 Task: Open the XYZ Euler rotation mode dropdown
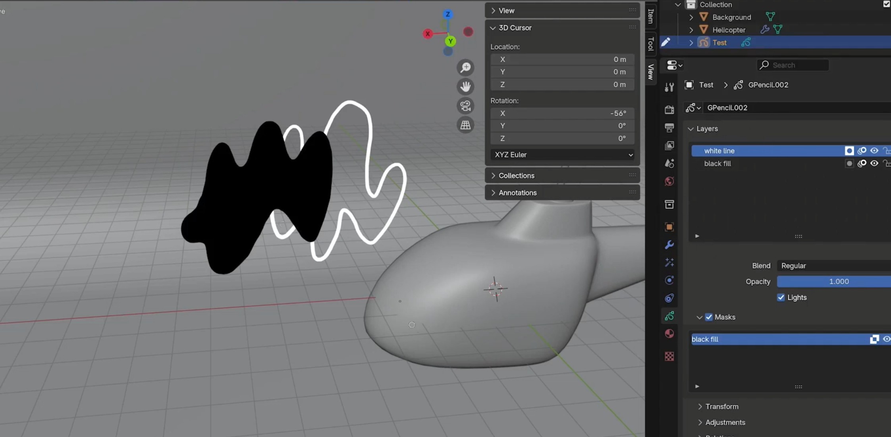click(x=562, y=155)
